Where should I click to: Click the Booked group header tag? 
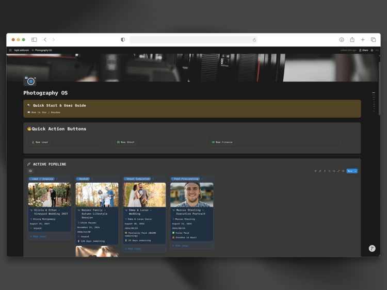click(x=84, y=179)
